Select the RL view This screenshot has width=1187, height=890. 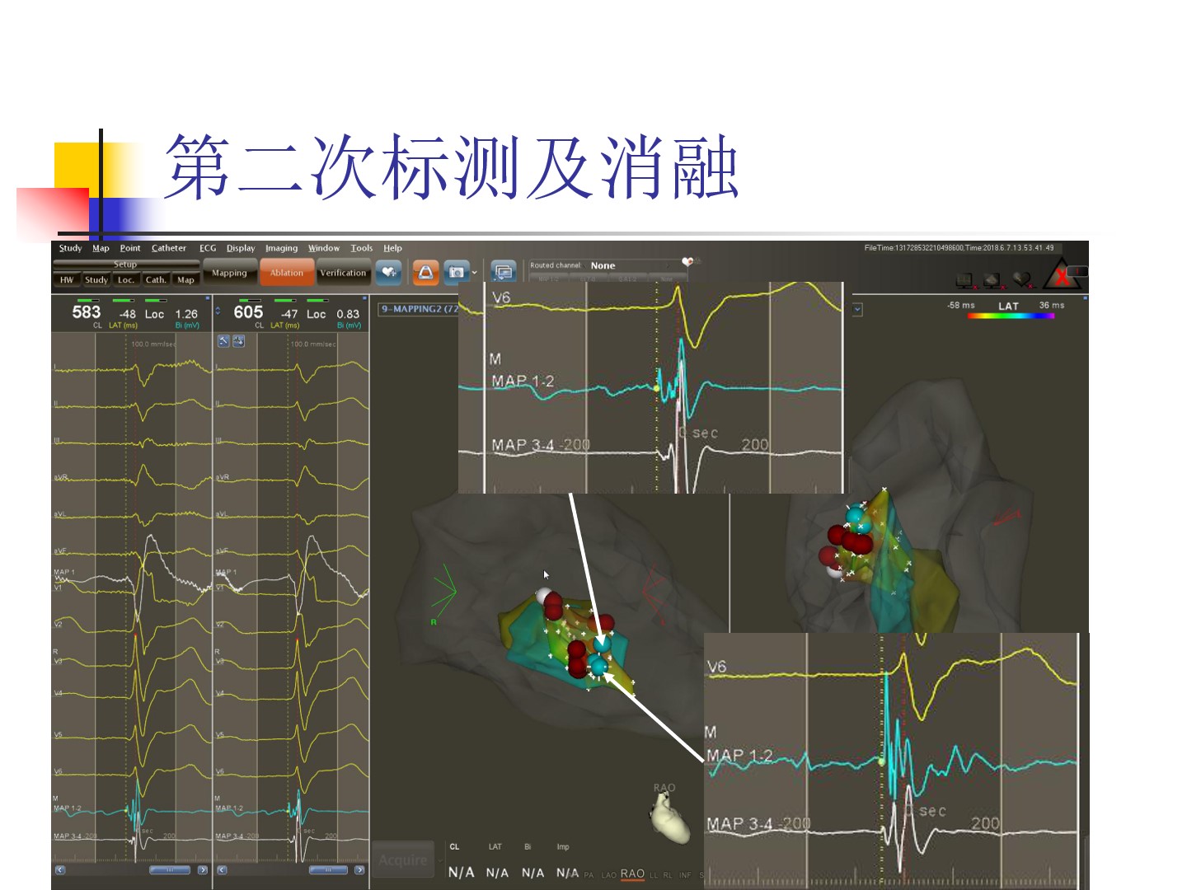click(668, 876)
